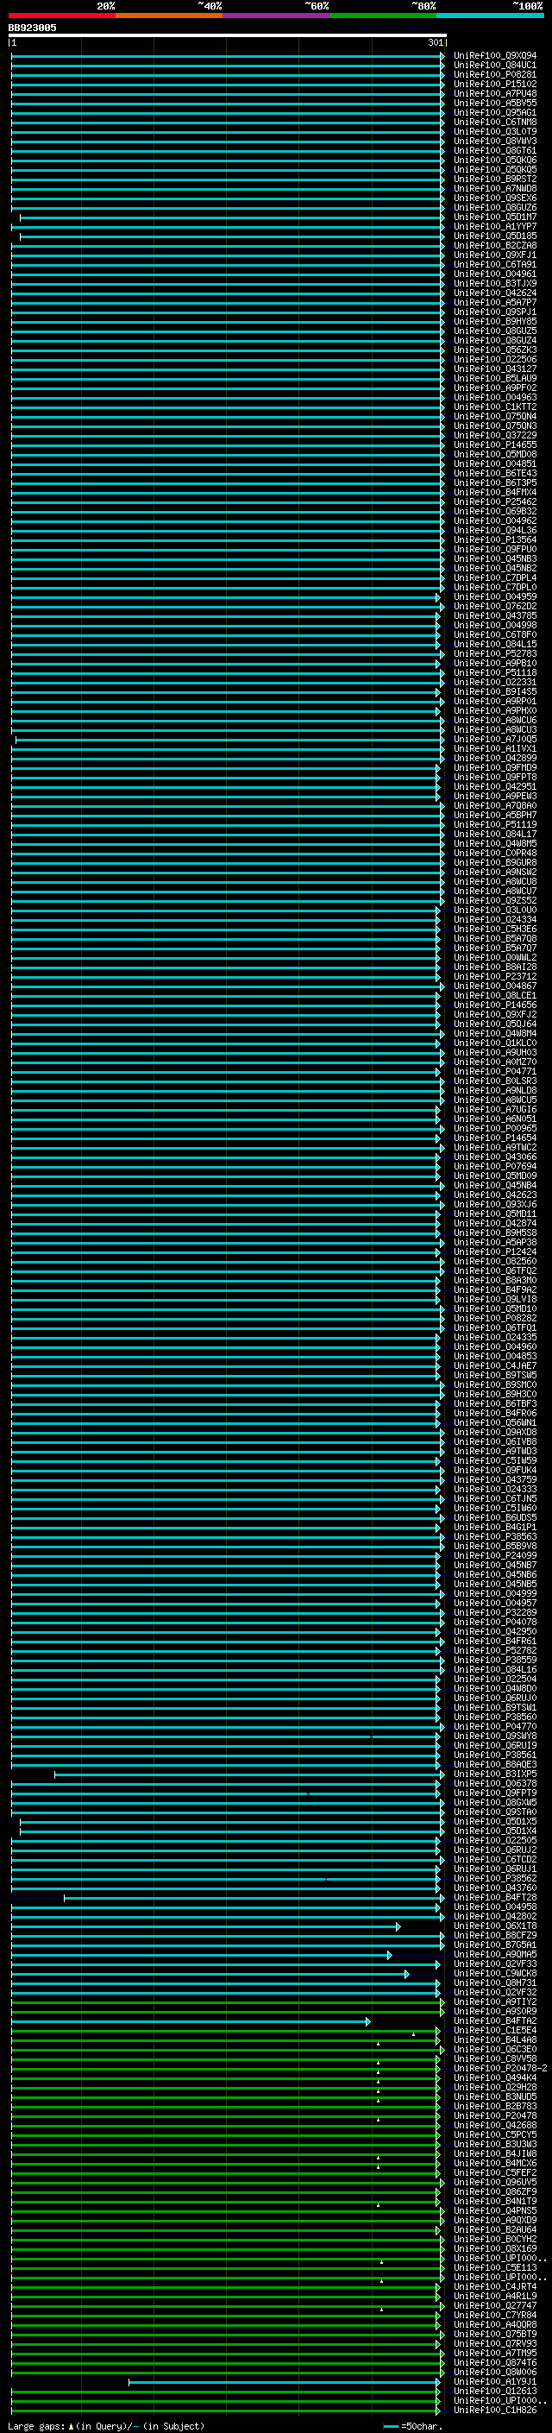Viewport: 552px width, 2433px height.
Task: Select the BB923005 query name
Action: pyautogui.click(x=32, y=28)
